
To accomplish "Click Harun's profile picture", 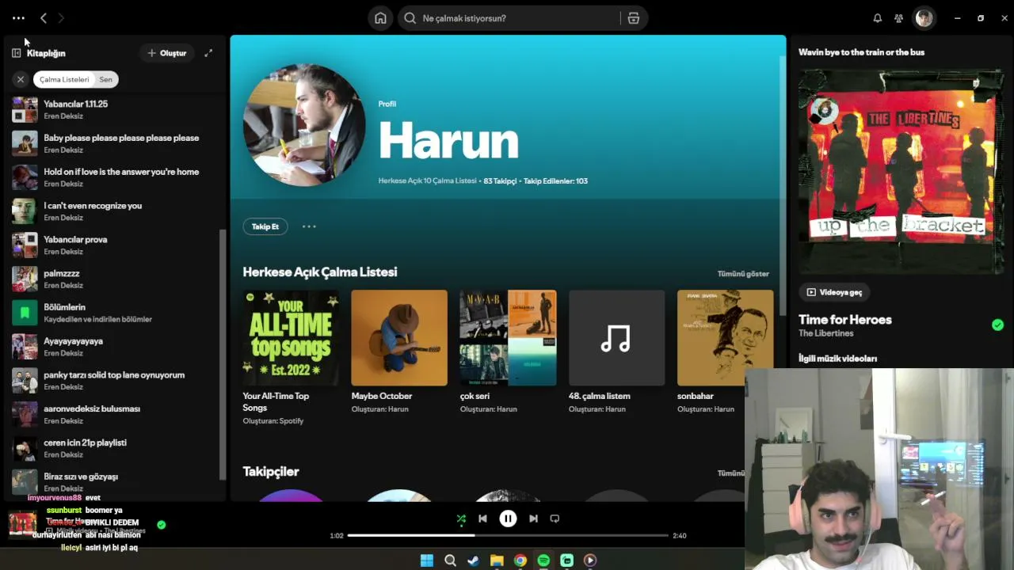I will 304,125.
